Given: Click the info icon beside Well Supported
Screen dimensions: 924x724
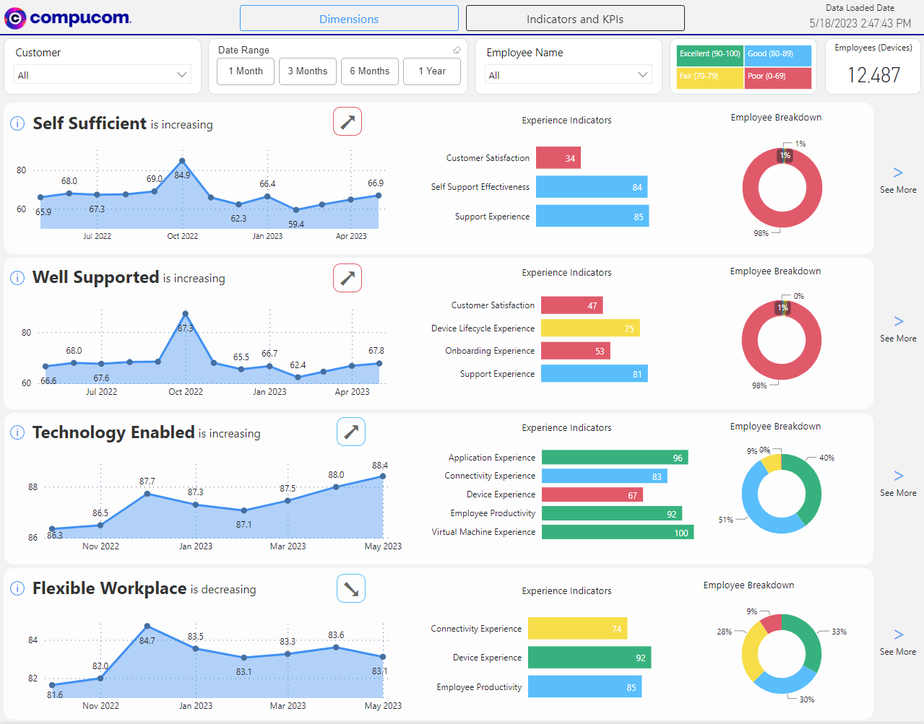Looking at the screenshot, I should (x=17, y=278).
